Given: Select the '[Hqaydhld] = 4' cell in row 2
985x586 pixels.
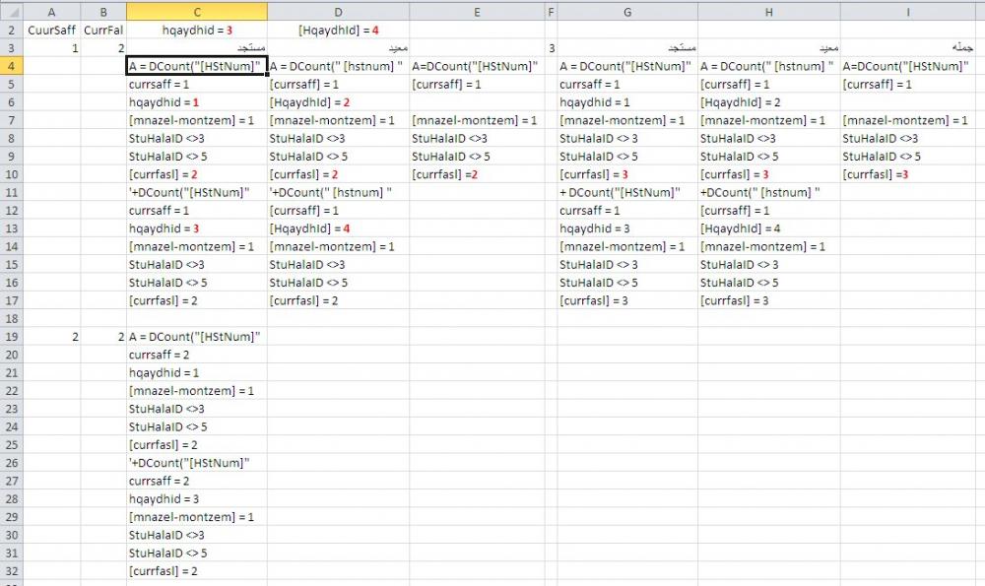Looking at the screenshot, I should [338, 31].
